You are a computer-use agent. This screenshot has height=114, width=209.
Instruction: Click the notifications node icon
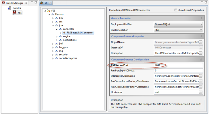[x=60, y=40]
